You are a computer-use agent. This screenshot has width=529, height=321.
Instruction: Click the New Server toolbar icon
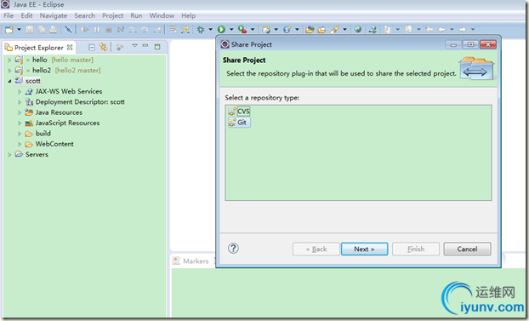266,30
